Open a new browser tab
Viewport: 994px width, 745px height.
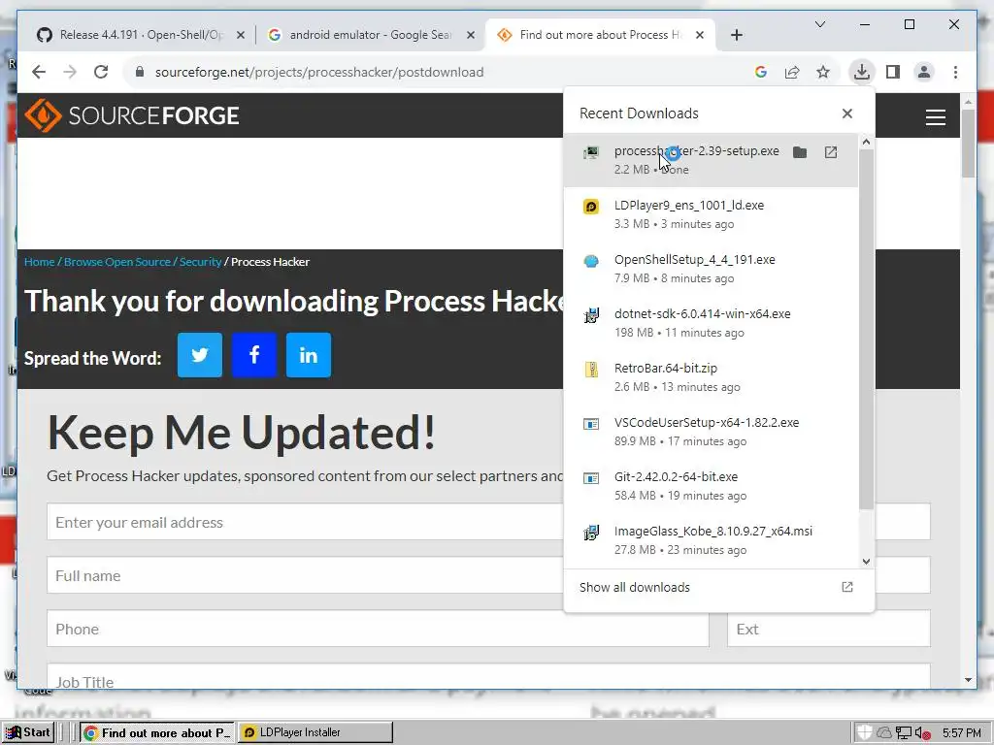point(736,35)
